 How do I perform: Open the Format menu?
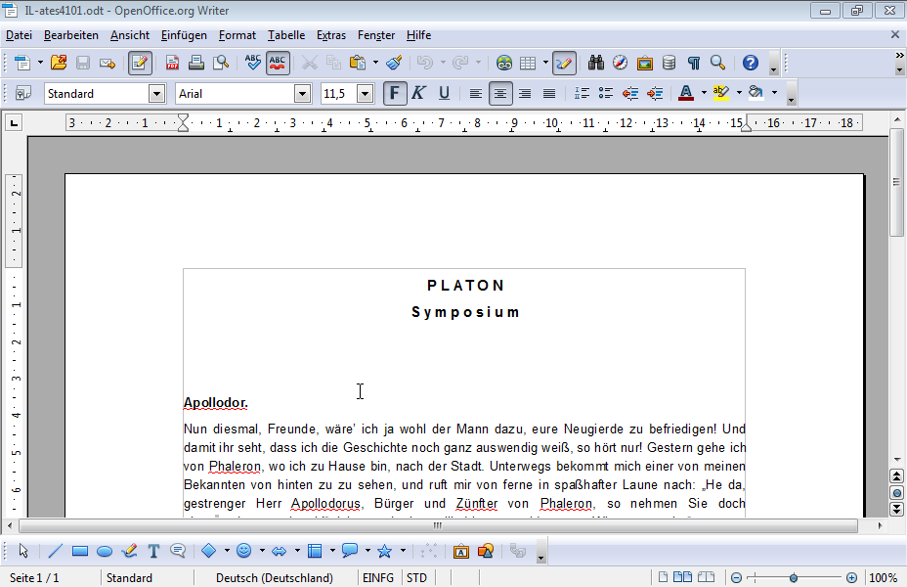(238, 35)
